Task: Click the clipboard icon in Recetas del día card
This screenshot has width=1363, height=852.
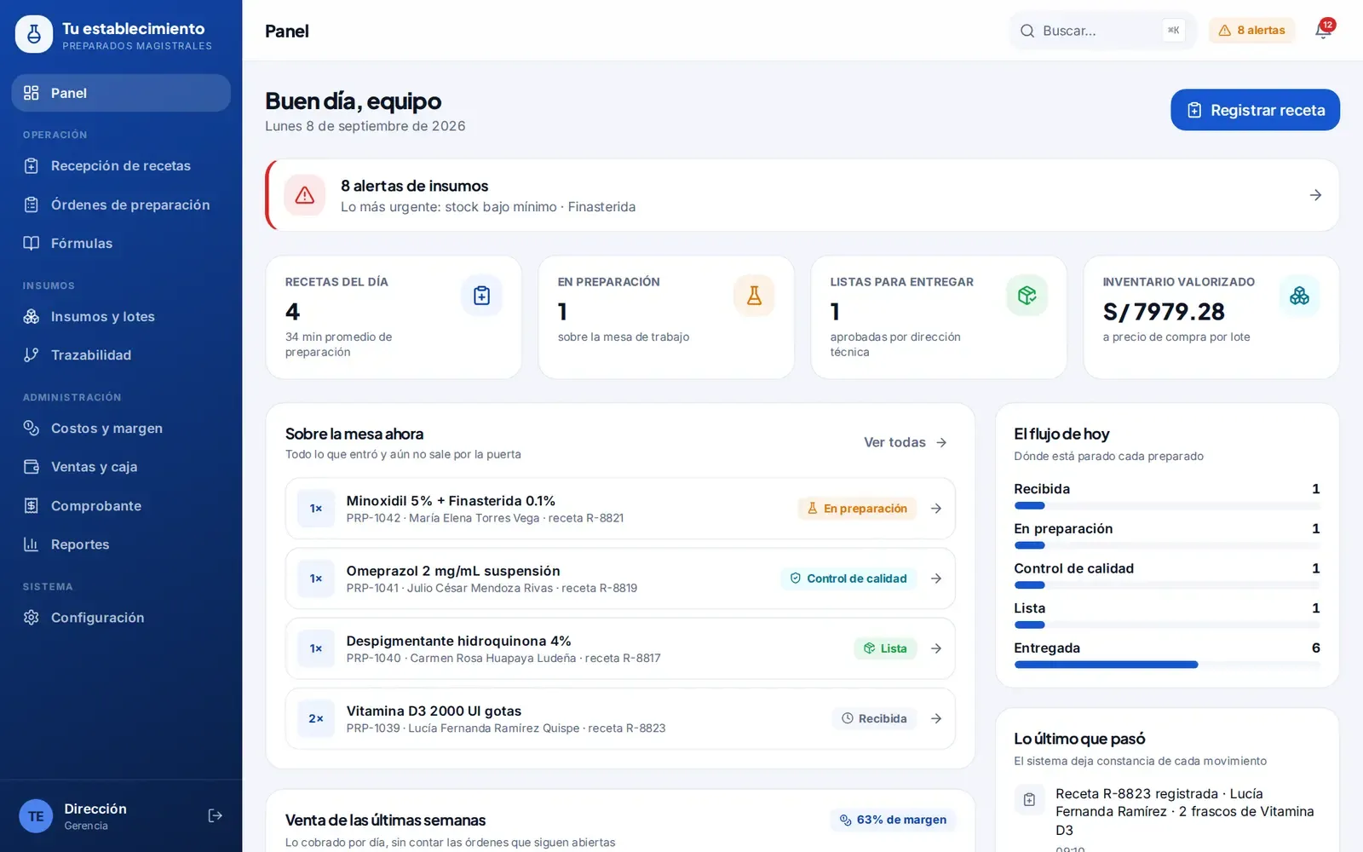Action: (x=481, y=296)
